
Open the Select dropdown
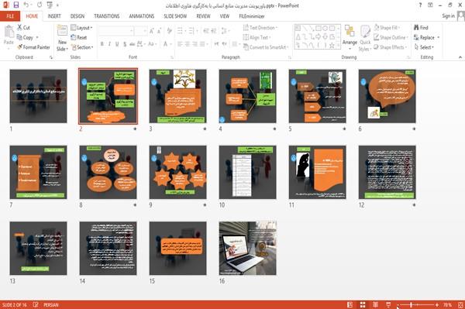point(425,47)
